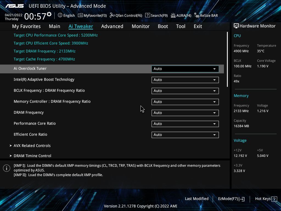Select the Efficient Core Ratio label
This screenshot has height=211, width=281.
point(30,134)
